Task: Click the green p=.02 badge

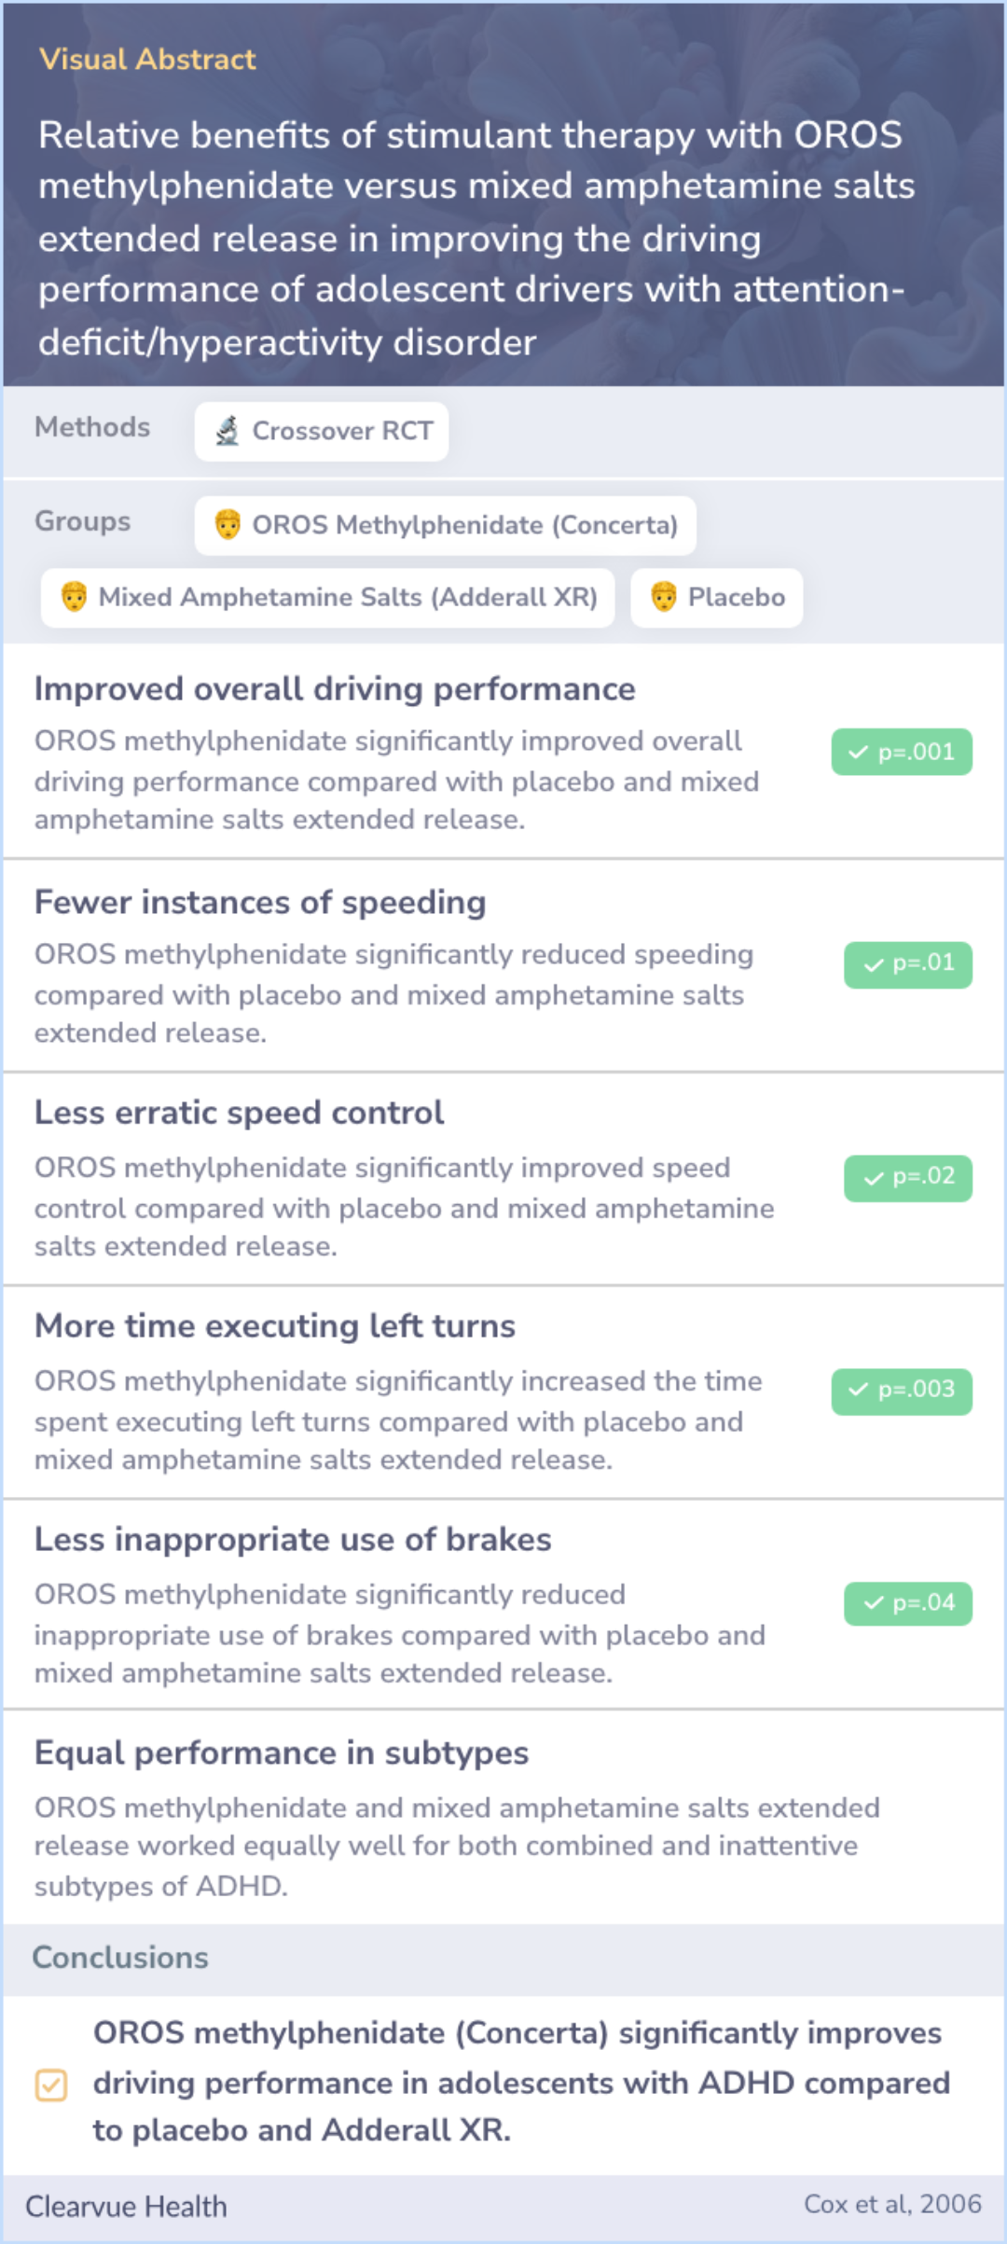Action: (x=908, y=1178)
